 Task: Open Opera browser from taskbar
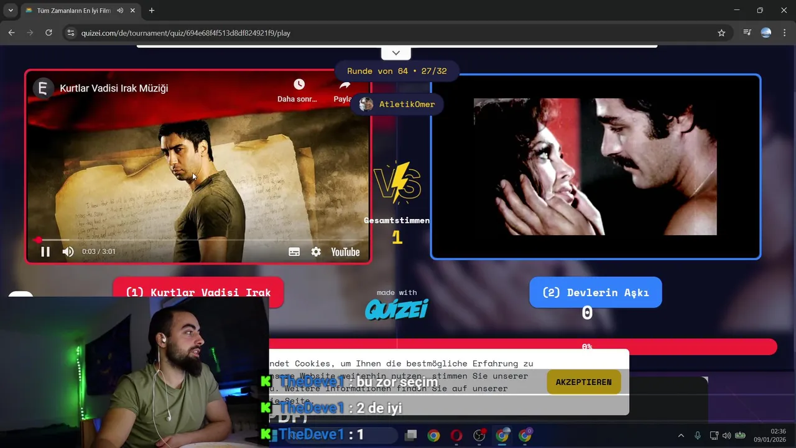(456, 436)
